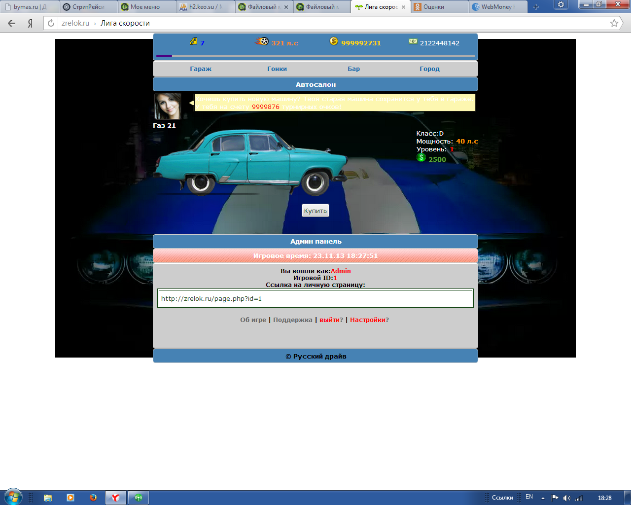Switch to the WebMoney browser tab

pos(497,7)
